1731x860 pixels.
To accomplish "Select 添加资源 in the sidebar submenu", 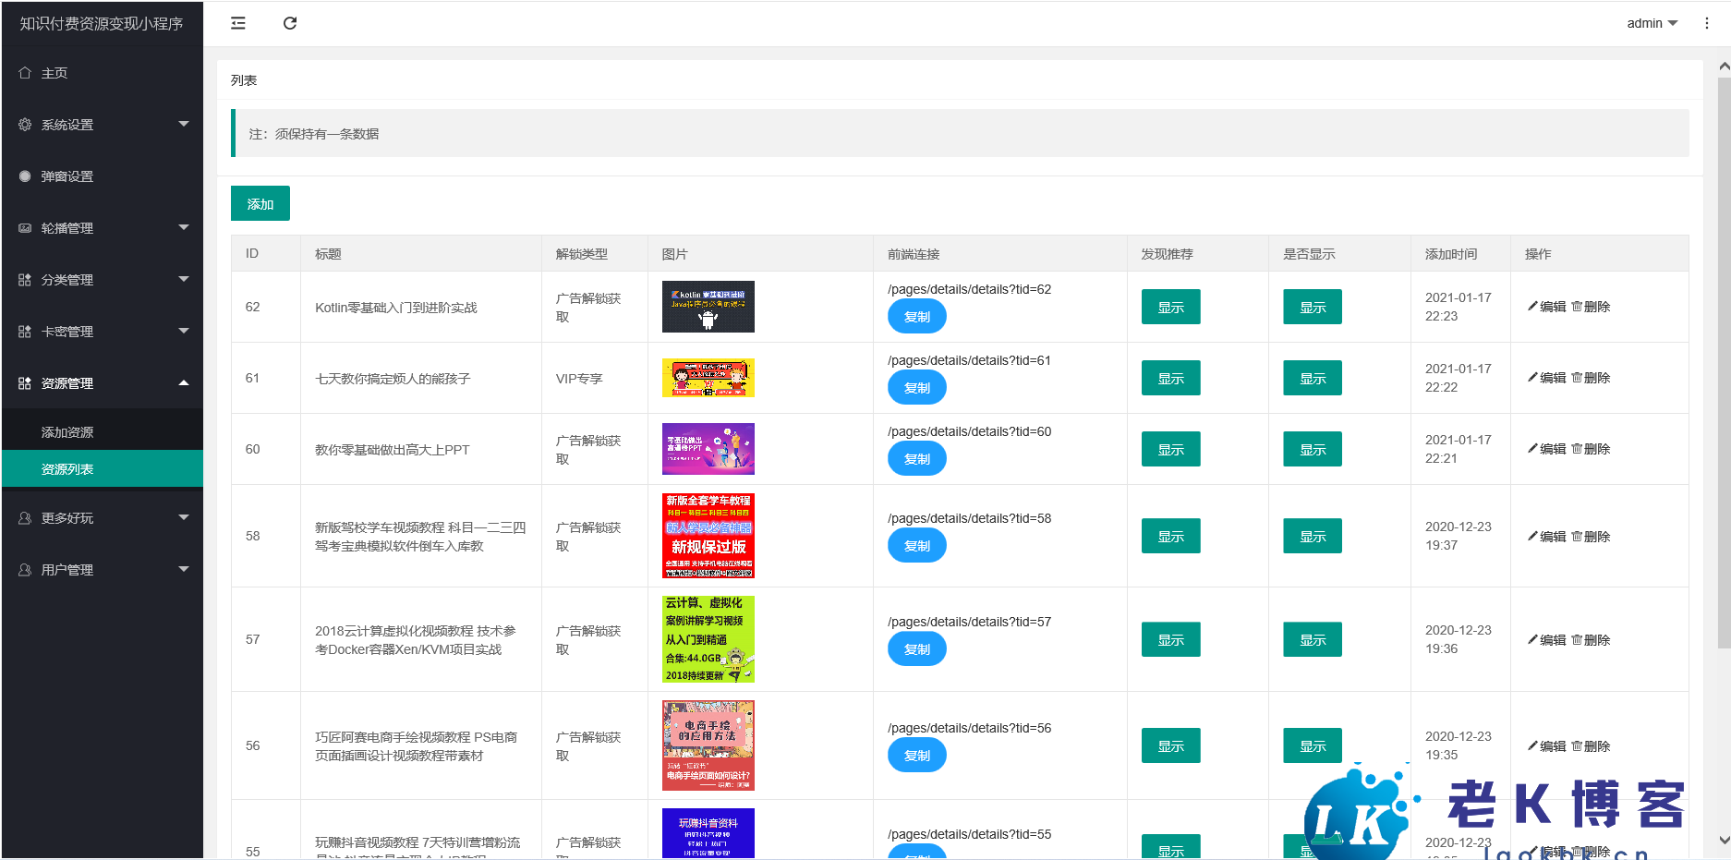I will point(67,432).
